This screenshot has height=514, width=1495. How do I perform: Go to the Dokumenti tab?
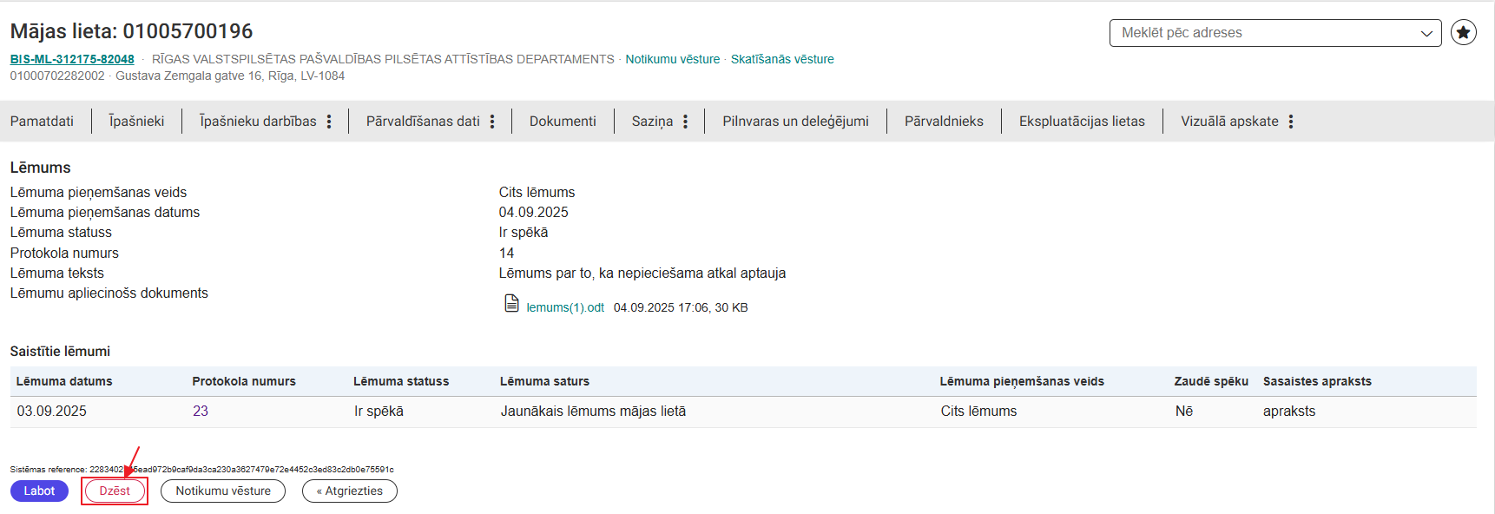563,122
